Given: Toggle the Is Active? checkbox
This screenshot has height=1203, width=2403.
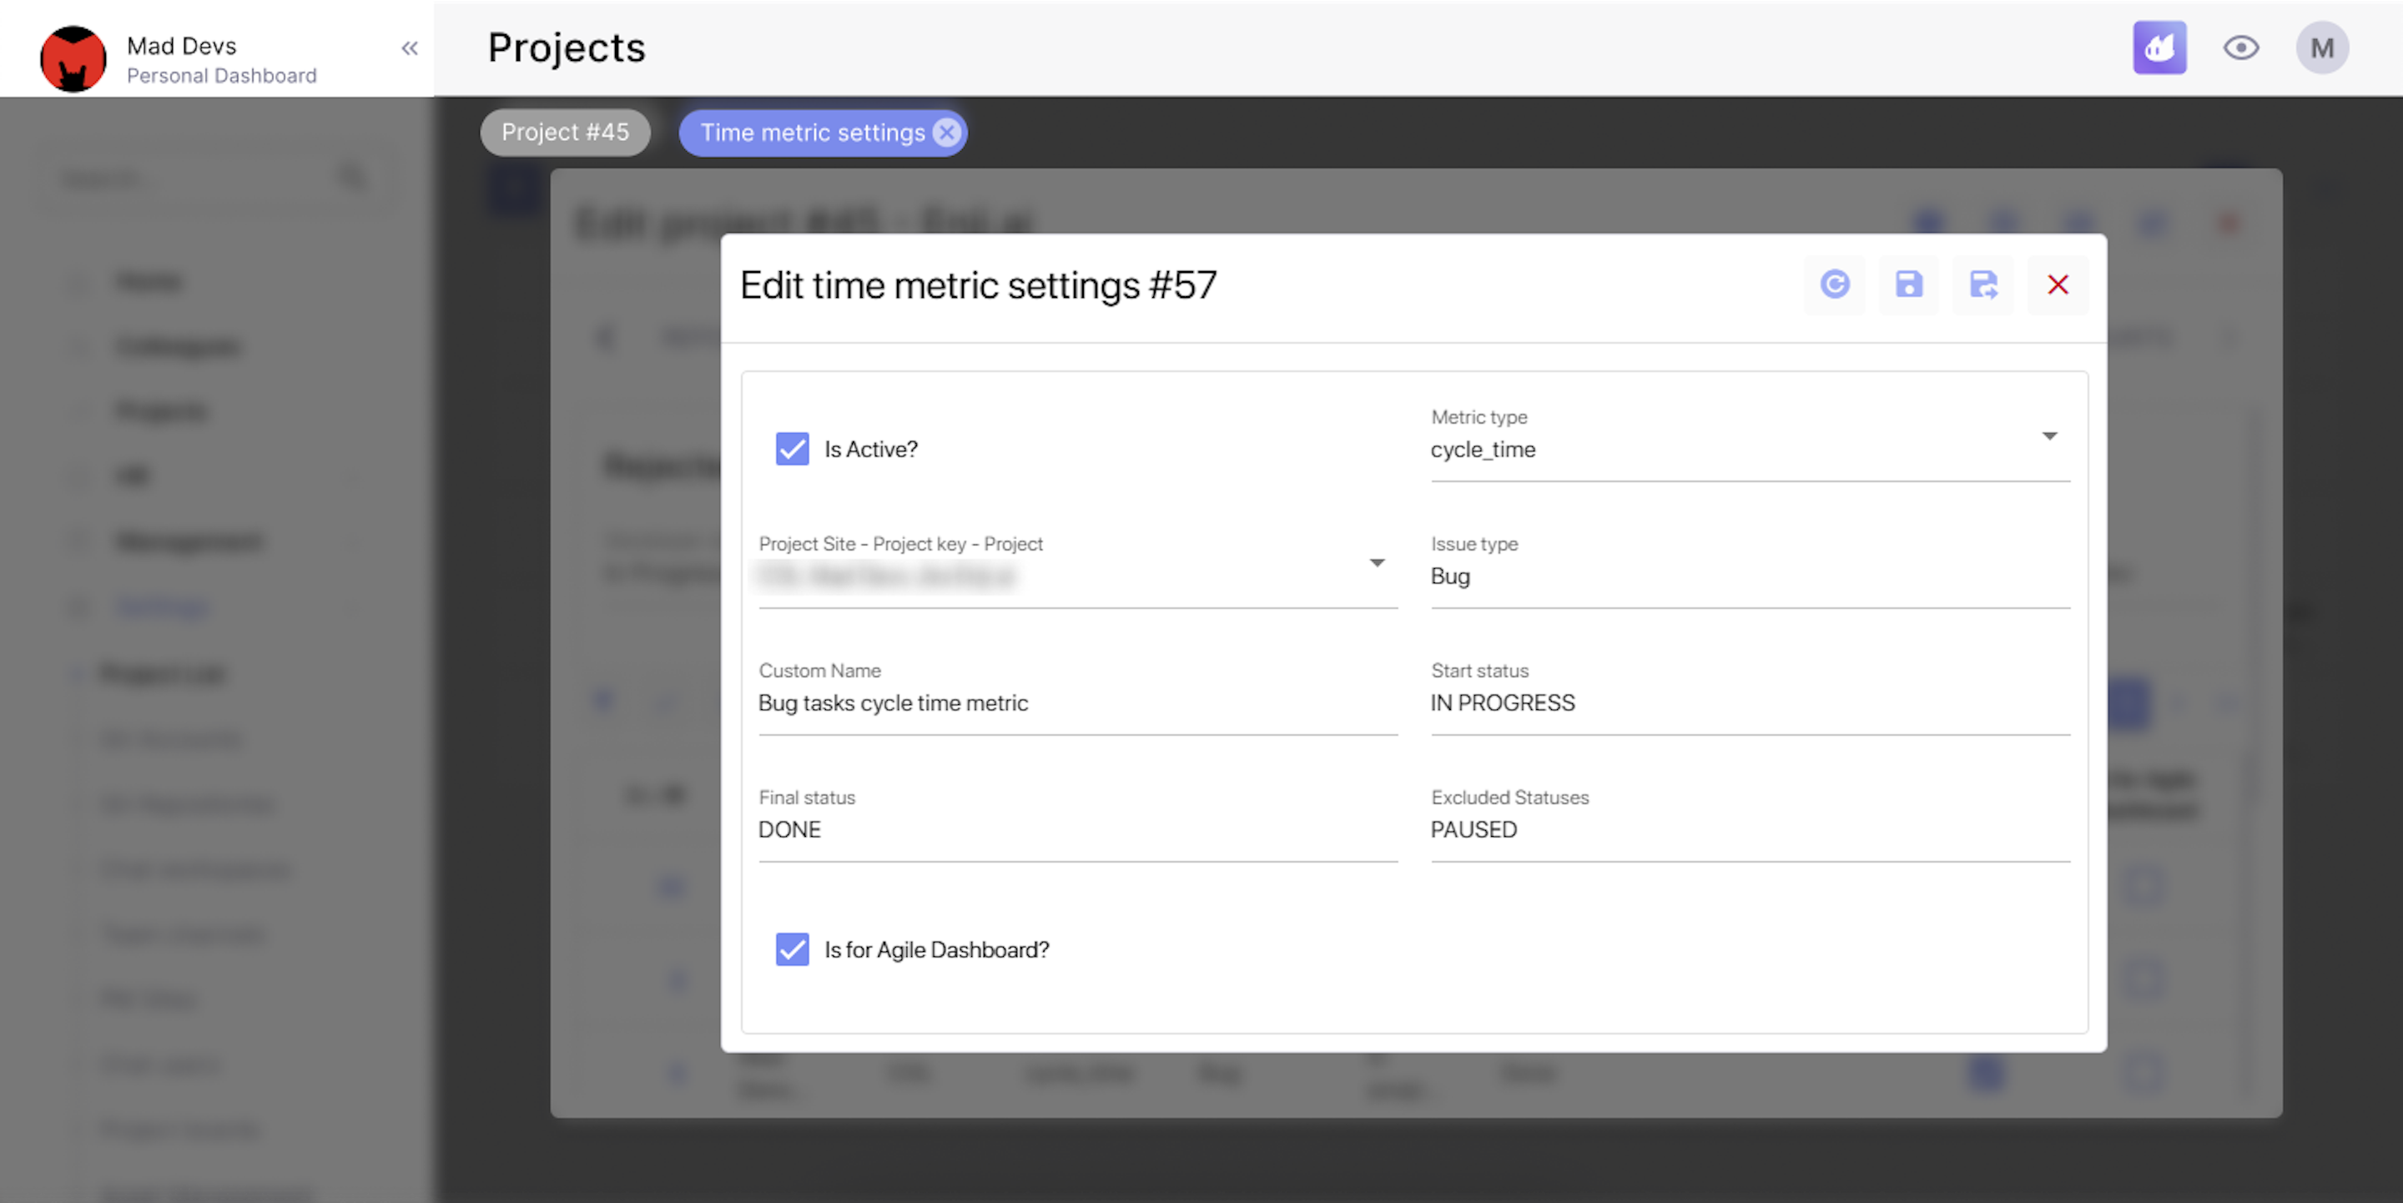Looking at the screenshot, I should click(x=792, y=449).
